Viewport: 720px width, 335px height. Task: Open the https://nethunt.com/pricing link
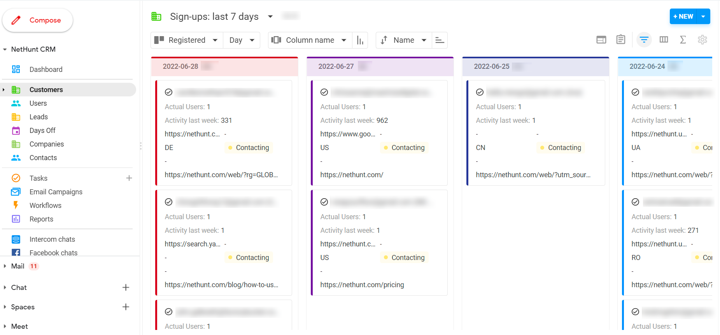(x=362, y=285)
